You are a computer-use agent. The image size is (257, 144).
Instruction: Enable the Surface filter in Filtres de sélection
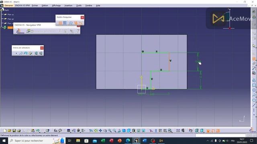coord(26,53)
